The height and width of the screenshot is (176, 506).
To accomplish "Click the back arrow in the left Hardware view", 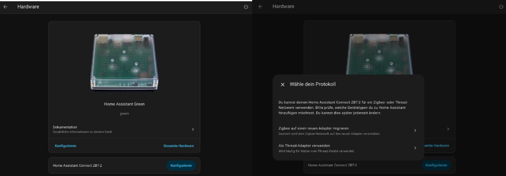I will coord(5,7).
